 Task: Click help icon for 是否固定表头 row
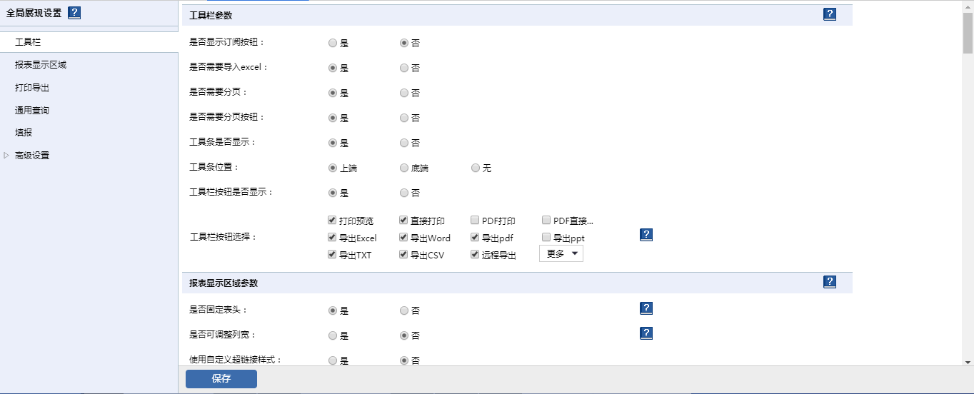coord(646,308)
